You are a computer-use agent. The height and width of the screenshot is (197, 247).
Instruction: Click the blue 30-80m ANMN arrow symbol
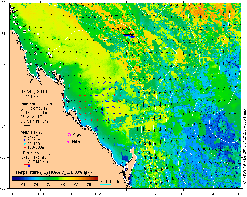(x=25, y=140)
